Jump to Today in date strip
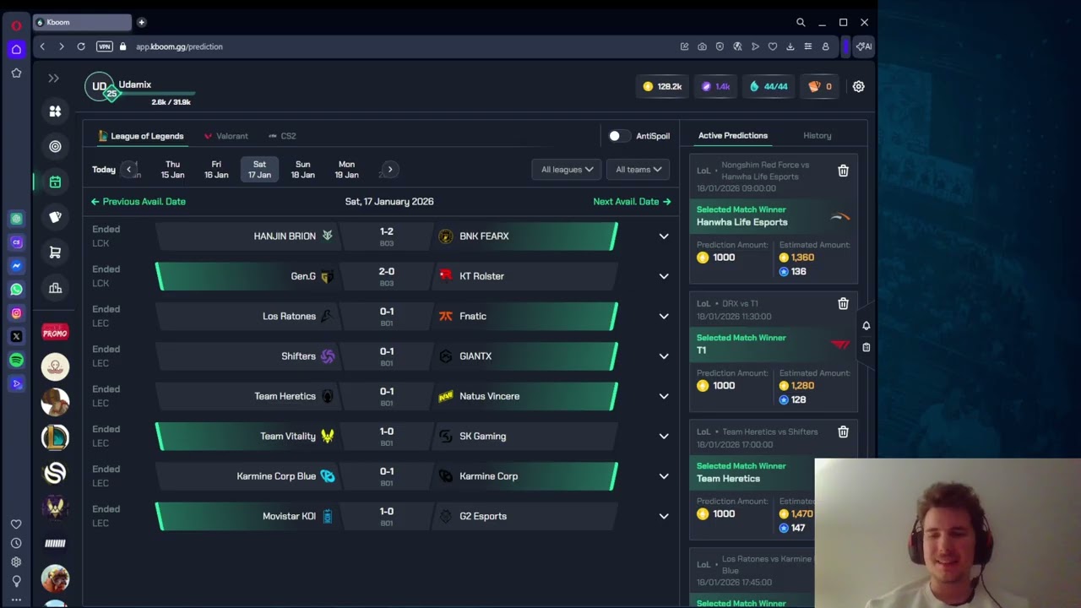 [x=104, y=170]
